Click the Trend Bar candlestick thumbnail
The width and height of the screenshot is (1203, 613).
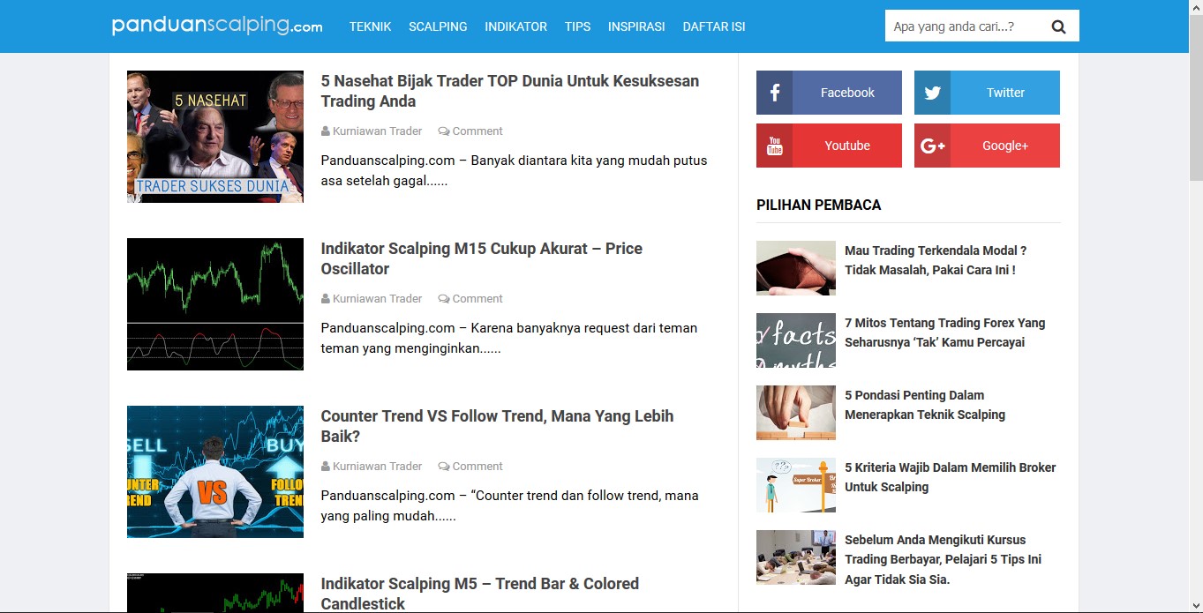pyautogui.click(x=215, y=593)
